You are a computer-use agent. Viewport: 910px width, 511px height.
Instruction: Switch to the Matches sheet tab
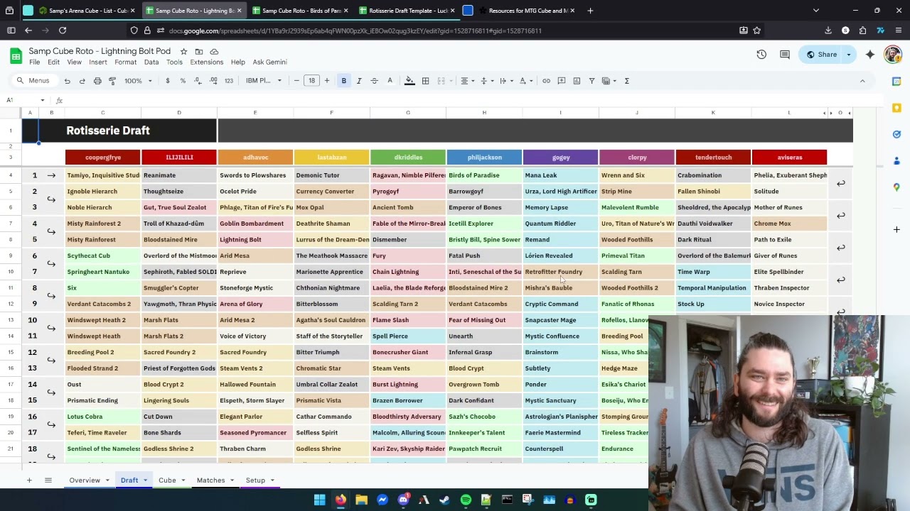210,480
